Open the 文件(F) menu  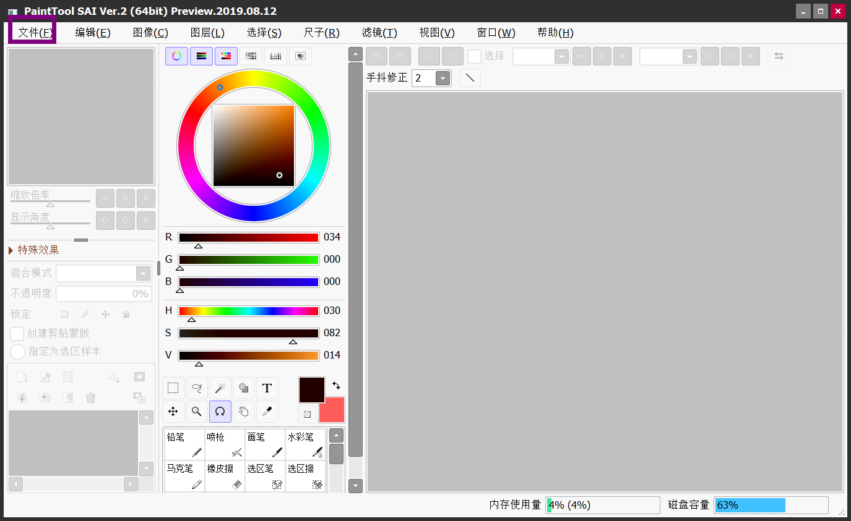click(x=35, y=33)
